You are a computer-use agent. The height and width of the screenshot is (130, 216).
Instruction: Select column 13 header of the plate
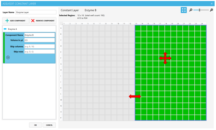click(138, 24)
